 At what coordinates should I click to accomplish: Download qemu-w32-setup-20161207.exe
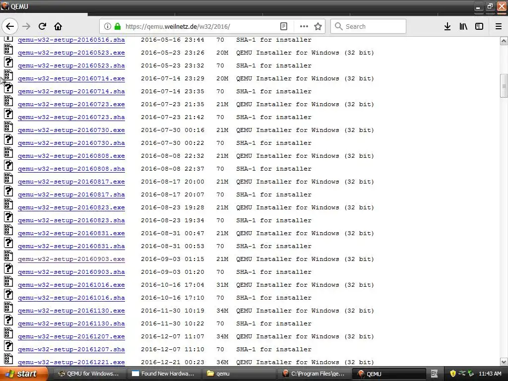(71, 337)
